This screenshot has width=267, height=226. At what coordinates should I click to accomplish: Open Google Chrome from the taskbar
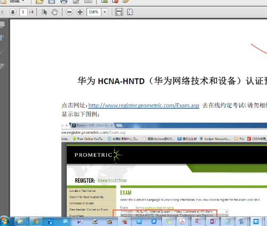[x=36, y=222]
